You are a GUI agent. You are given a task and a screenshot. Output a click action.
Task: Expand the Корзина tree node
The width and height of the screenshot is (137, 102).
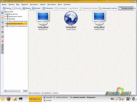5,19
